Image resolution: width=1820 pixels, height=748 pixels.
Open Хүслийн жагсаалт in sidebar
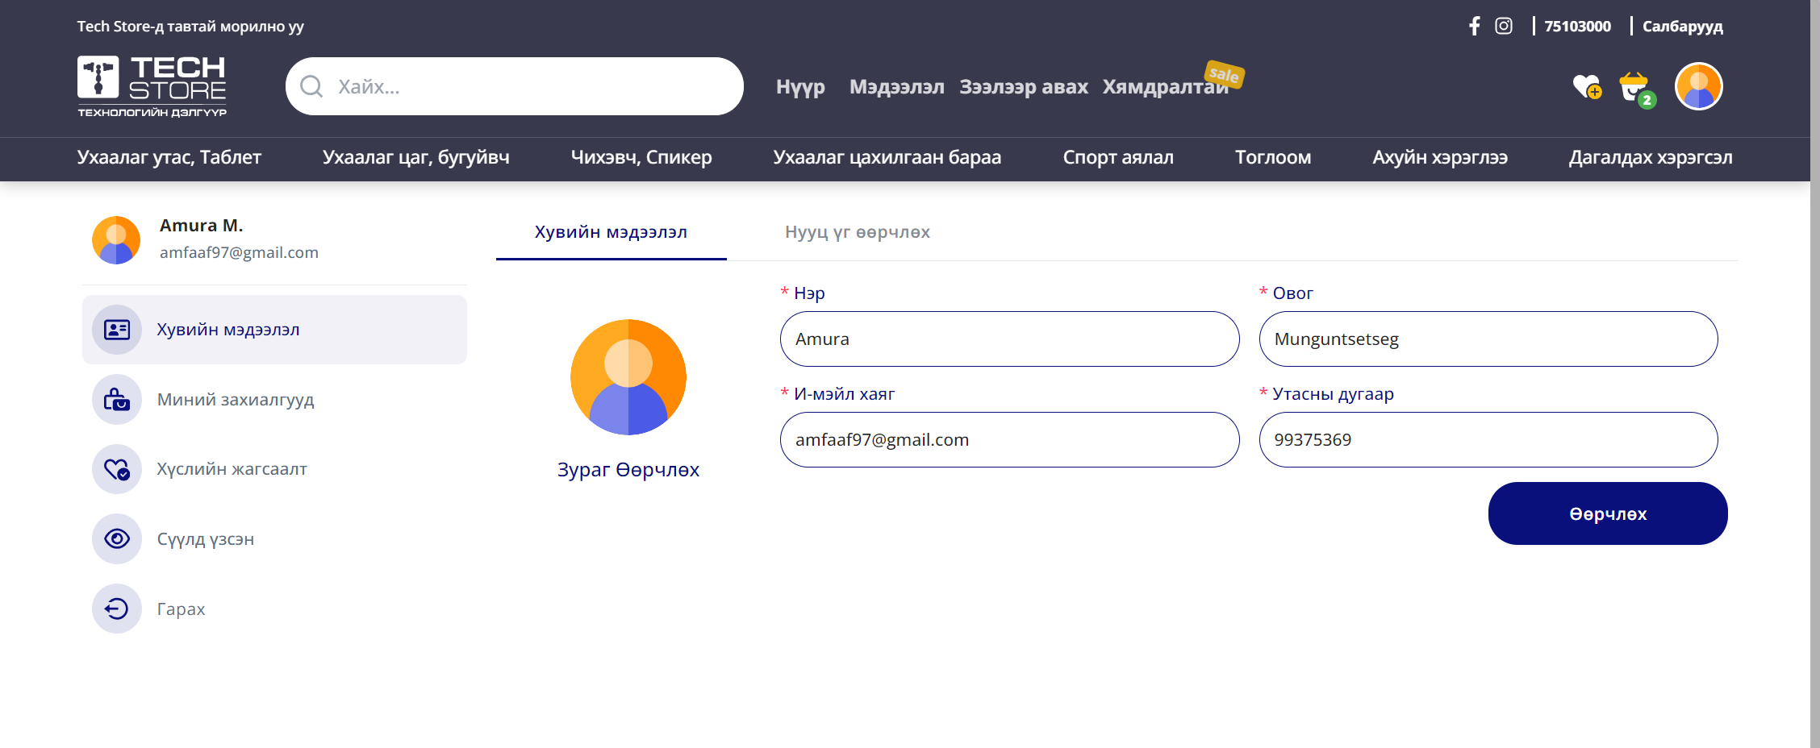(x=232, y=469)
